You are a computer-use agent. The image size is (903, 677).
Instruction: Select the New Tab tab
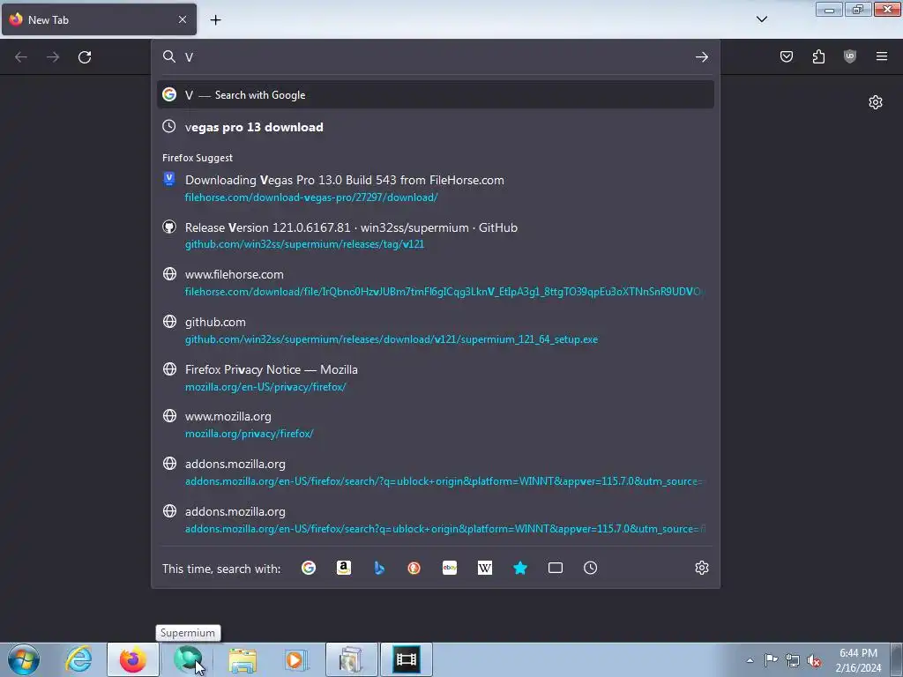99,19
